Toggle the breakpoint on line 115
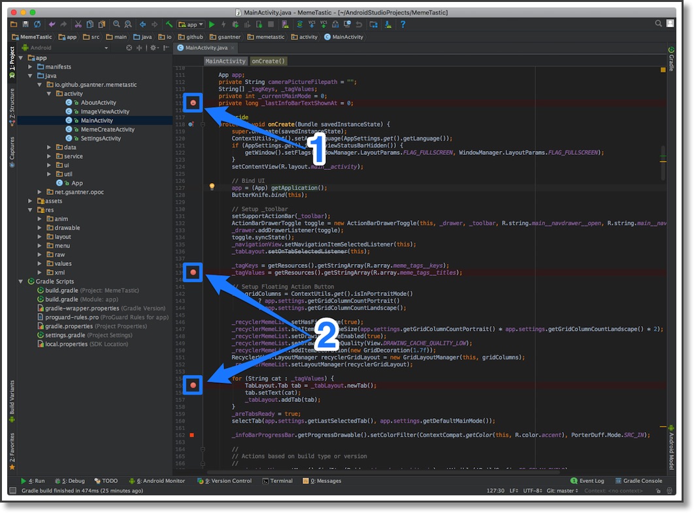The image size is (694, 513). point(193,103)
